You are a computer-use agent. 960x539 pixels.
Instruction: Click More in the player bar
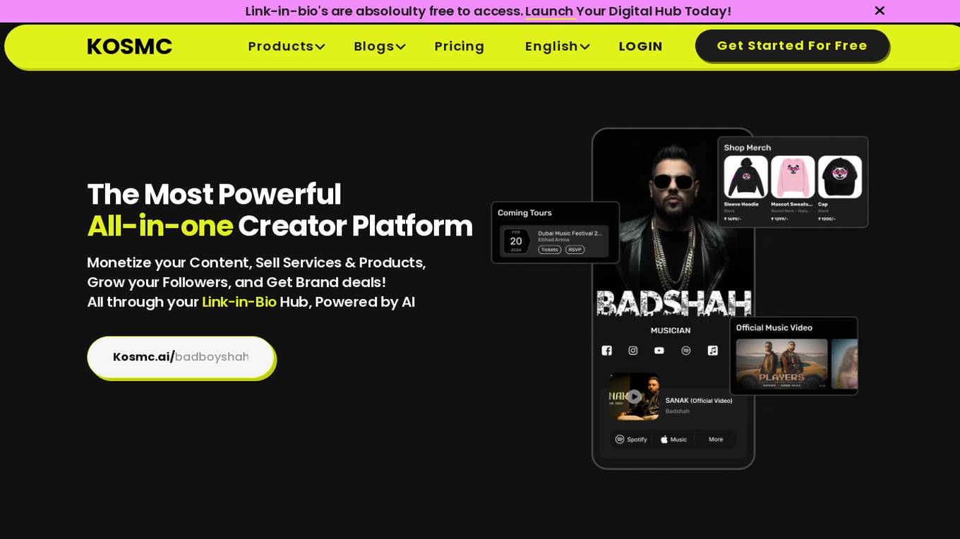pos(716,440)
